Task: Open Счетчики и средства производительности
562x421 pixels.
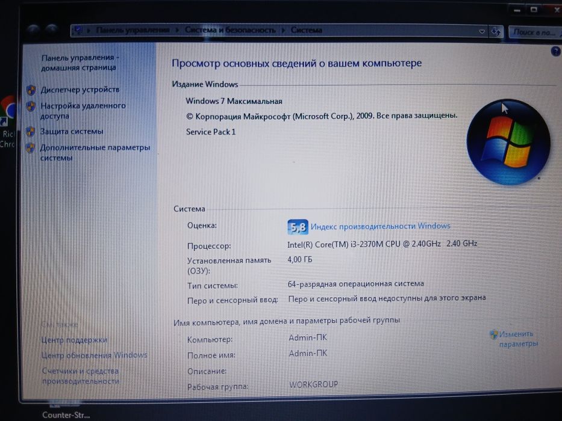Action: (x=80, y=376)
